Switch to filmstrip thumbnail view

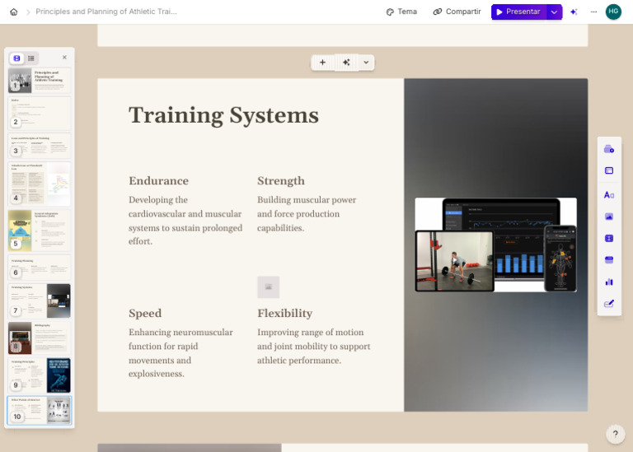[17, 58]
